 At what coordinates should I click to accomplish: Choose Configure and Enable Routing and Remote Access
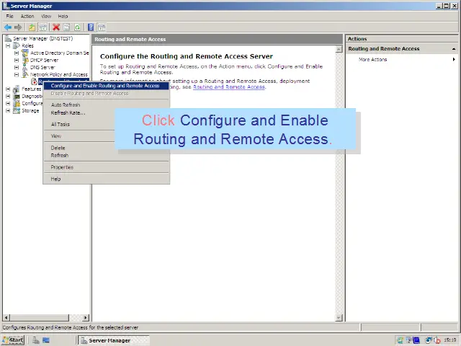pos(105,86)
